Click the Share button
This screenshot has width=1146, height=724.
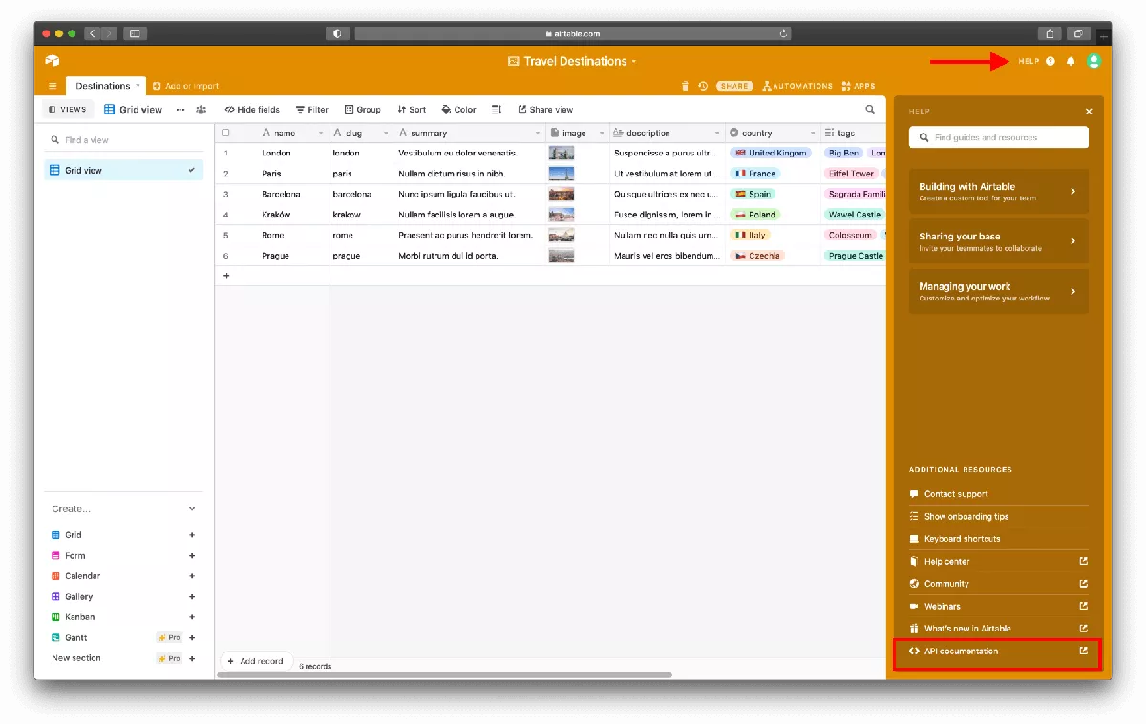click(734, 86)
